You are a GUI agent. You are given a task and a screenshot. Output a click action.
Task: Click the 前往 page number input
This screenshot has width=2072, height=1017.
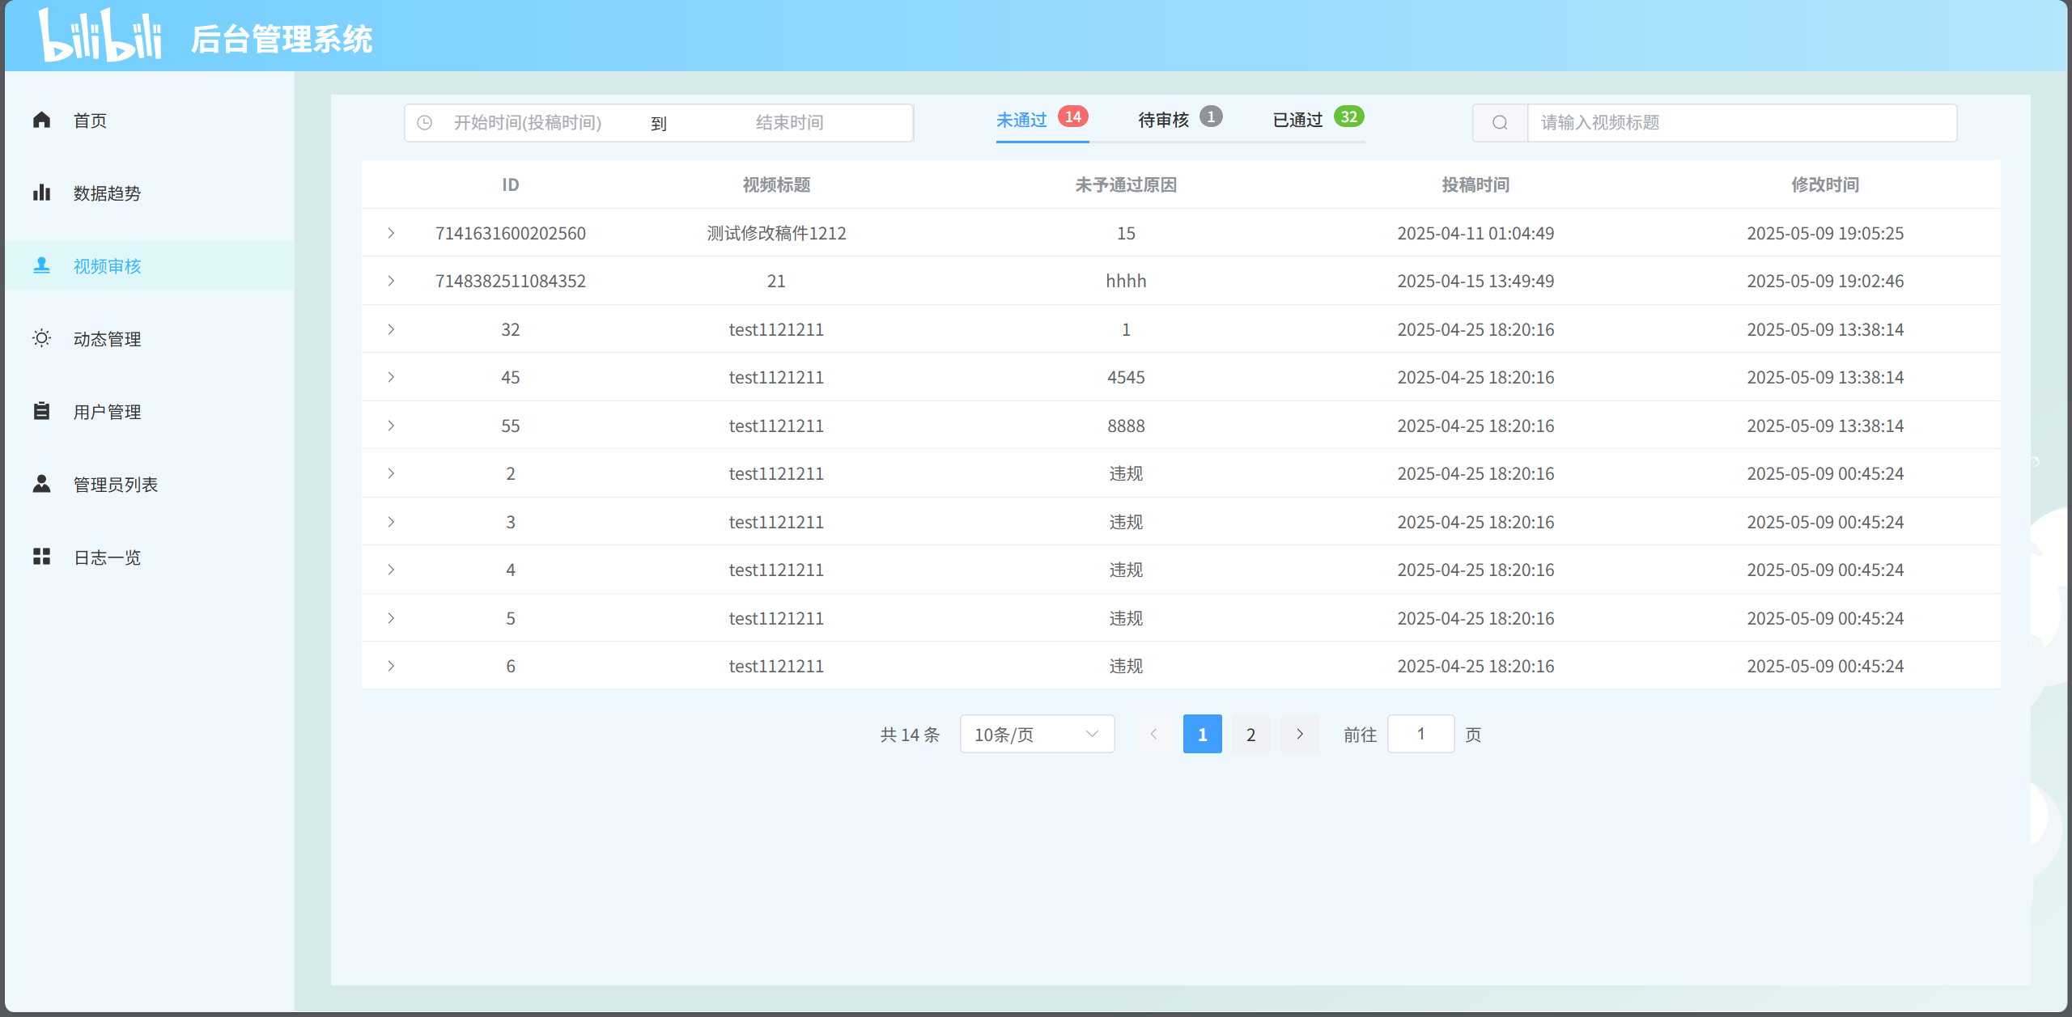[1420, 734]
